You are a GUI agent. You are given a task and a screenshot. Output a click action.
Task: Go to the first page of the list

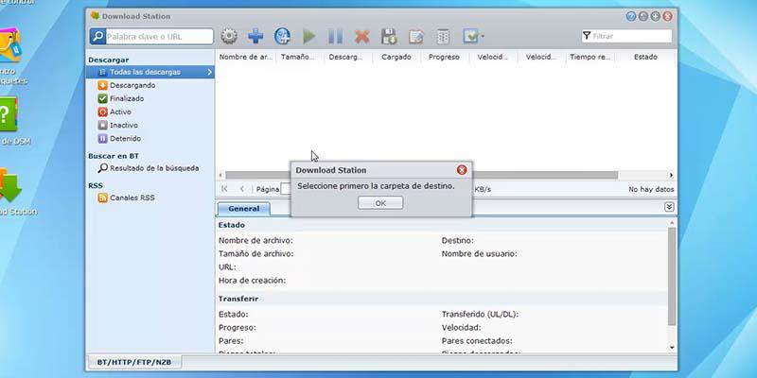pos(224,189)
